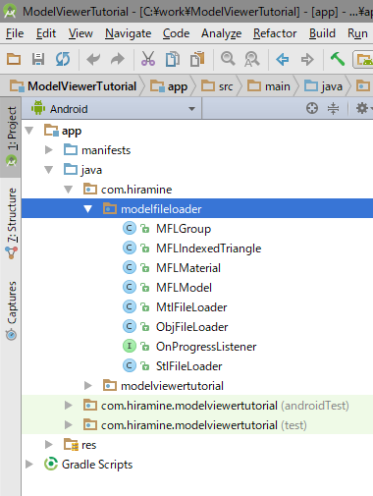373x496 pixels.
Task: Click the Copy icon in toolbar
Action: pos(173,59)
